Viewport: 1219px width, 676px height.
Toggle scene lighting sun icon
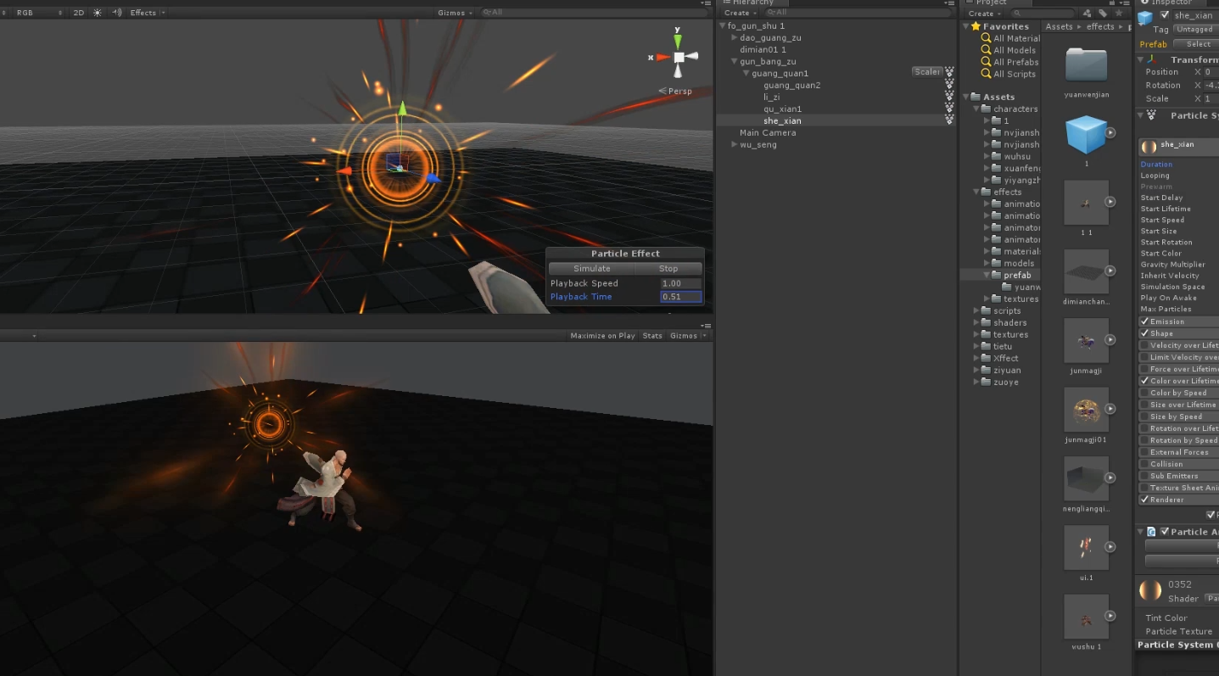click(97, 13)
